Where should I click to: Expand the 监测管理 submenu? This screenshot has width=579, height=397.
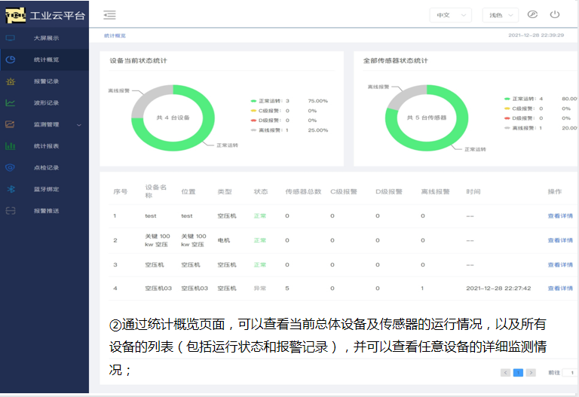[47, 124]
